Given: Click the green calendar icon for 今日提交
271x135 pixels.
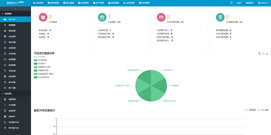Looking at the screenshot, I should tap(102, 17).
